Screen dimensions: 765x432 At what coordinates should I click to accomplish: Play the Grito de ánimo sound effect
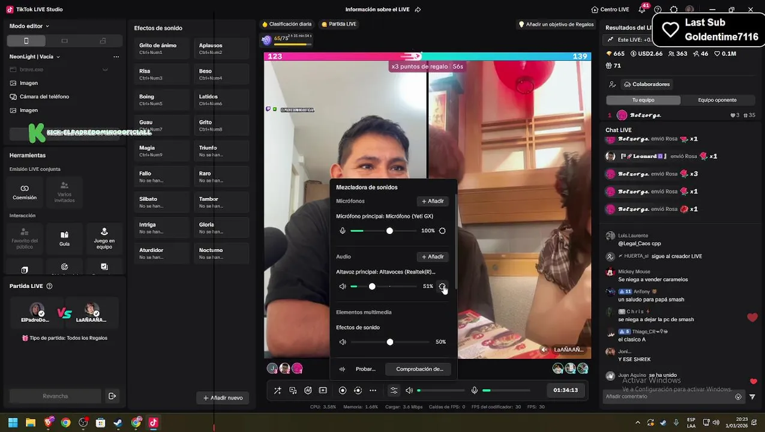[161, 48]
